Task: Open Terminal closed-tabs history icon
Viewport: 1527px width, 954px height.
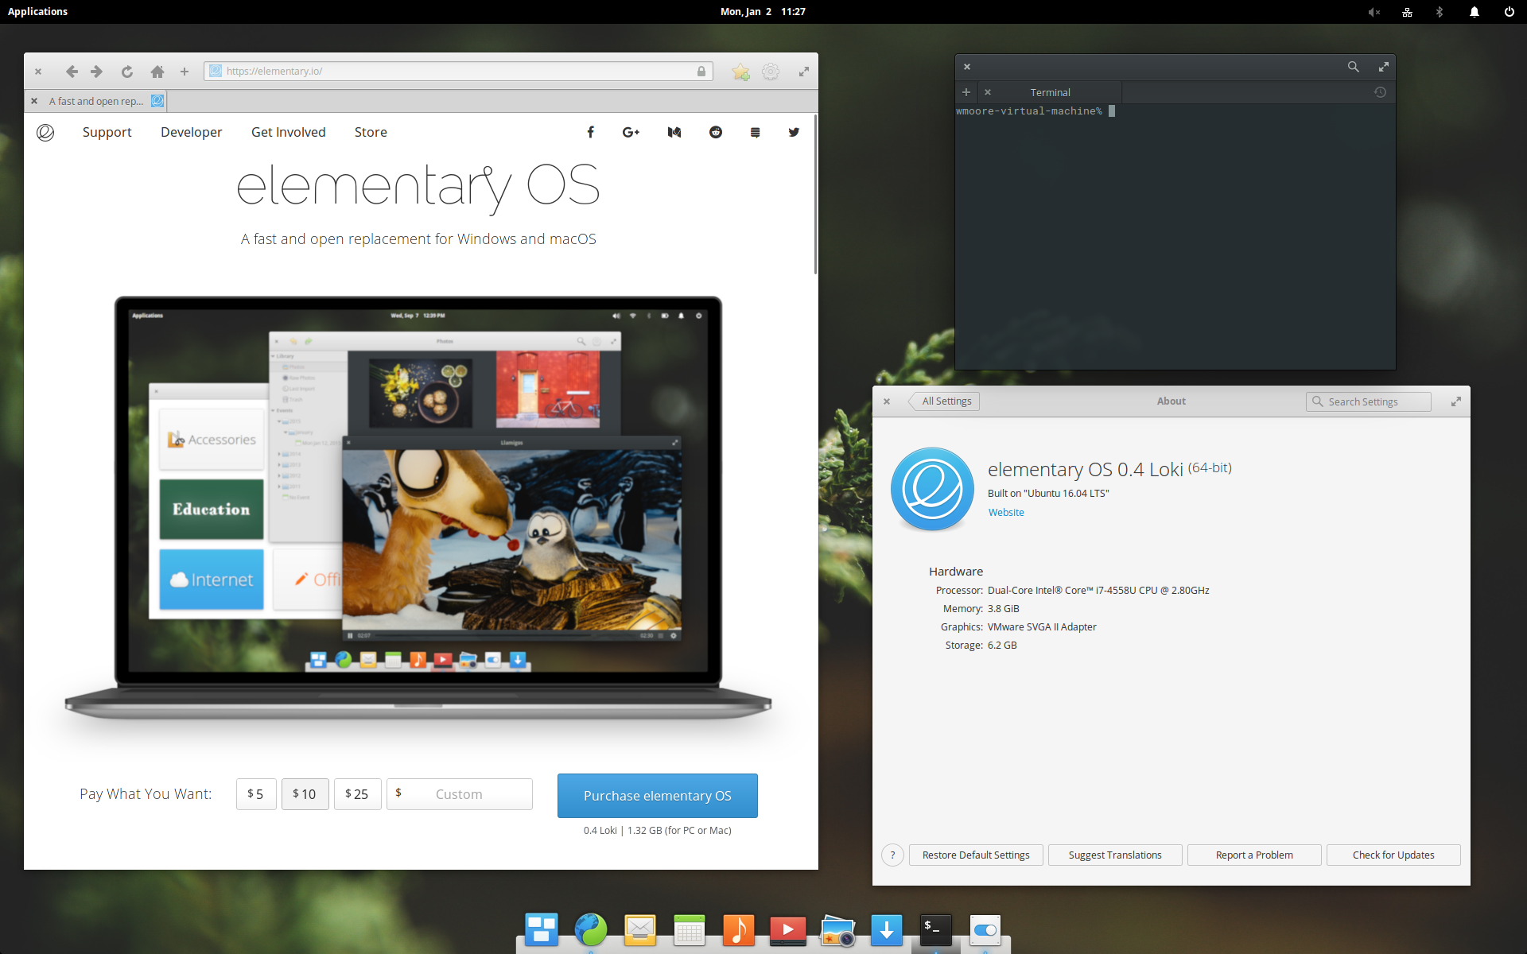Action: pos(1380,92)
